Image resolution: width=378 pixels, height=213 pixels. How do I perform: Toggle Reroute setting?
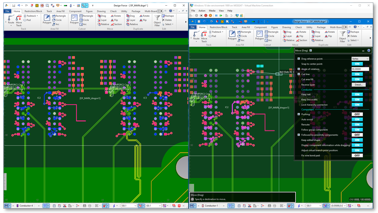tap(357, 125)
